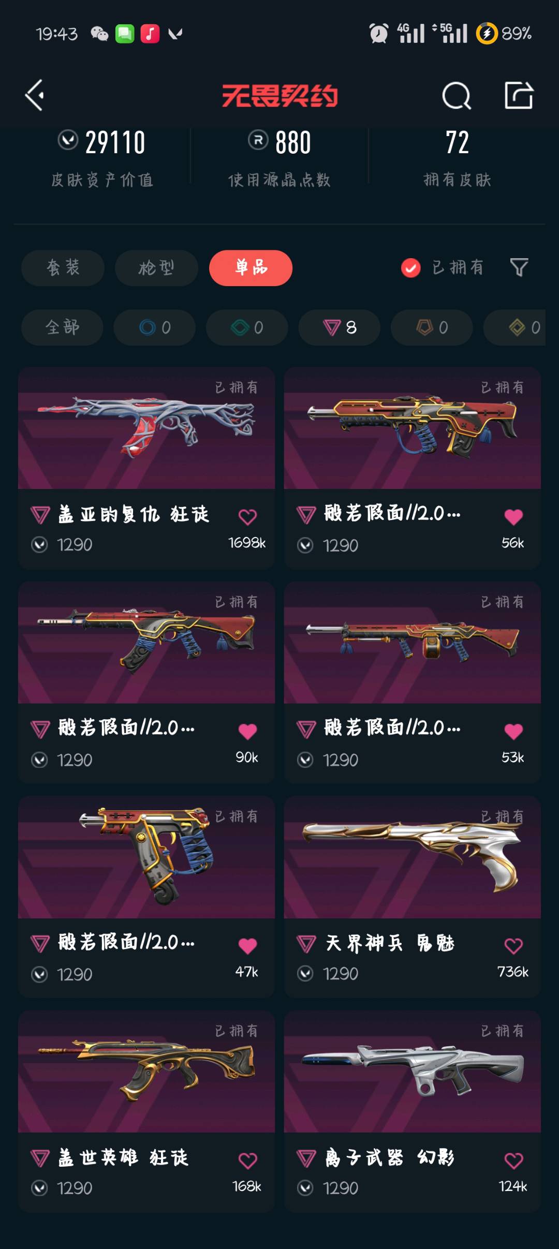Open the 天界神兵 鬼魅 skin thumbnail
559x1249 pixels.
413,857
